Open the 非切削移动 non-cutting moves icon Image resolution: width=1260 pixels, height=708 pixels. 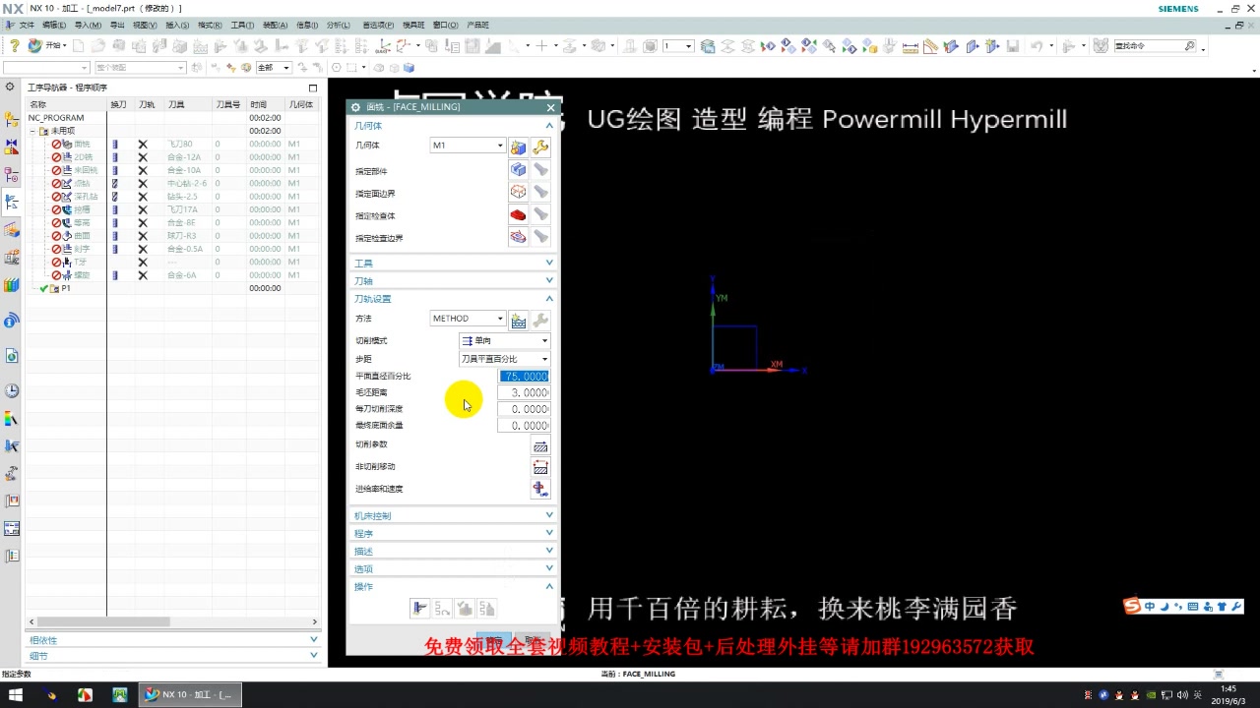click(540, 466)
